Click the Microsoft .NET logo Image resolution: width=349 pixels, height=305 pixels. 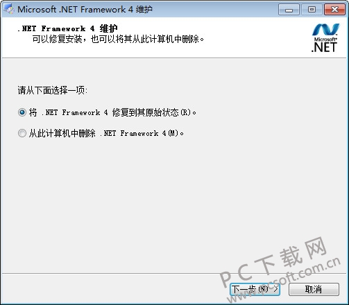[x=325, y=37]
